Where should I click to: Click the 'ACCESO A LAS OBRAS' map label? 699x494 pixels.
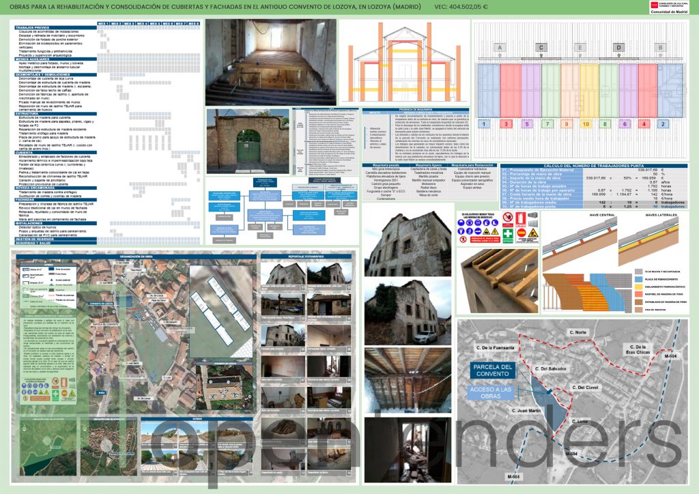click(x=490, y=392)
